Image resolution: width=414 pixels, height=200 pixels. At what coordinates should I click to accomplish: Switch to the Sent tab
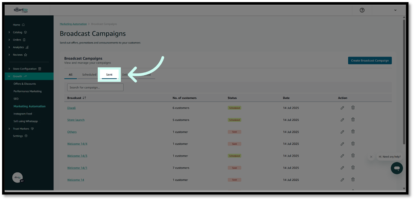[x=109, y=74]
